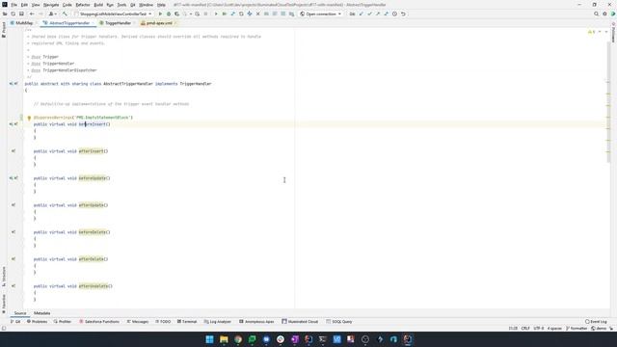Click the Debug bug icon in toolbar
The height and width of the screenshot is (347, 617).
tap(169, 13)
